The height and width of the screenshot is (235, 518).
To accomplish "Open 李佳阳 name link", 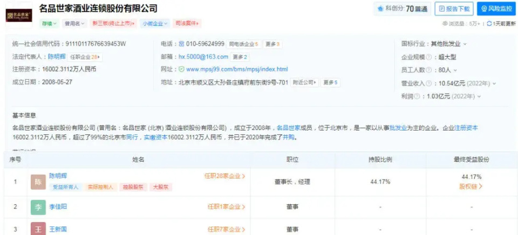I will coord(58,206).
